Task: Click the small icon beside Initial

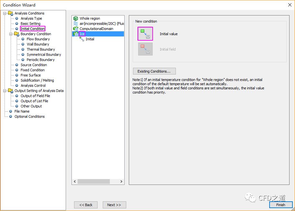Action: click(82, 39)
